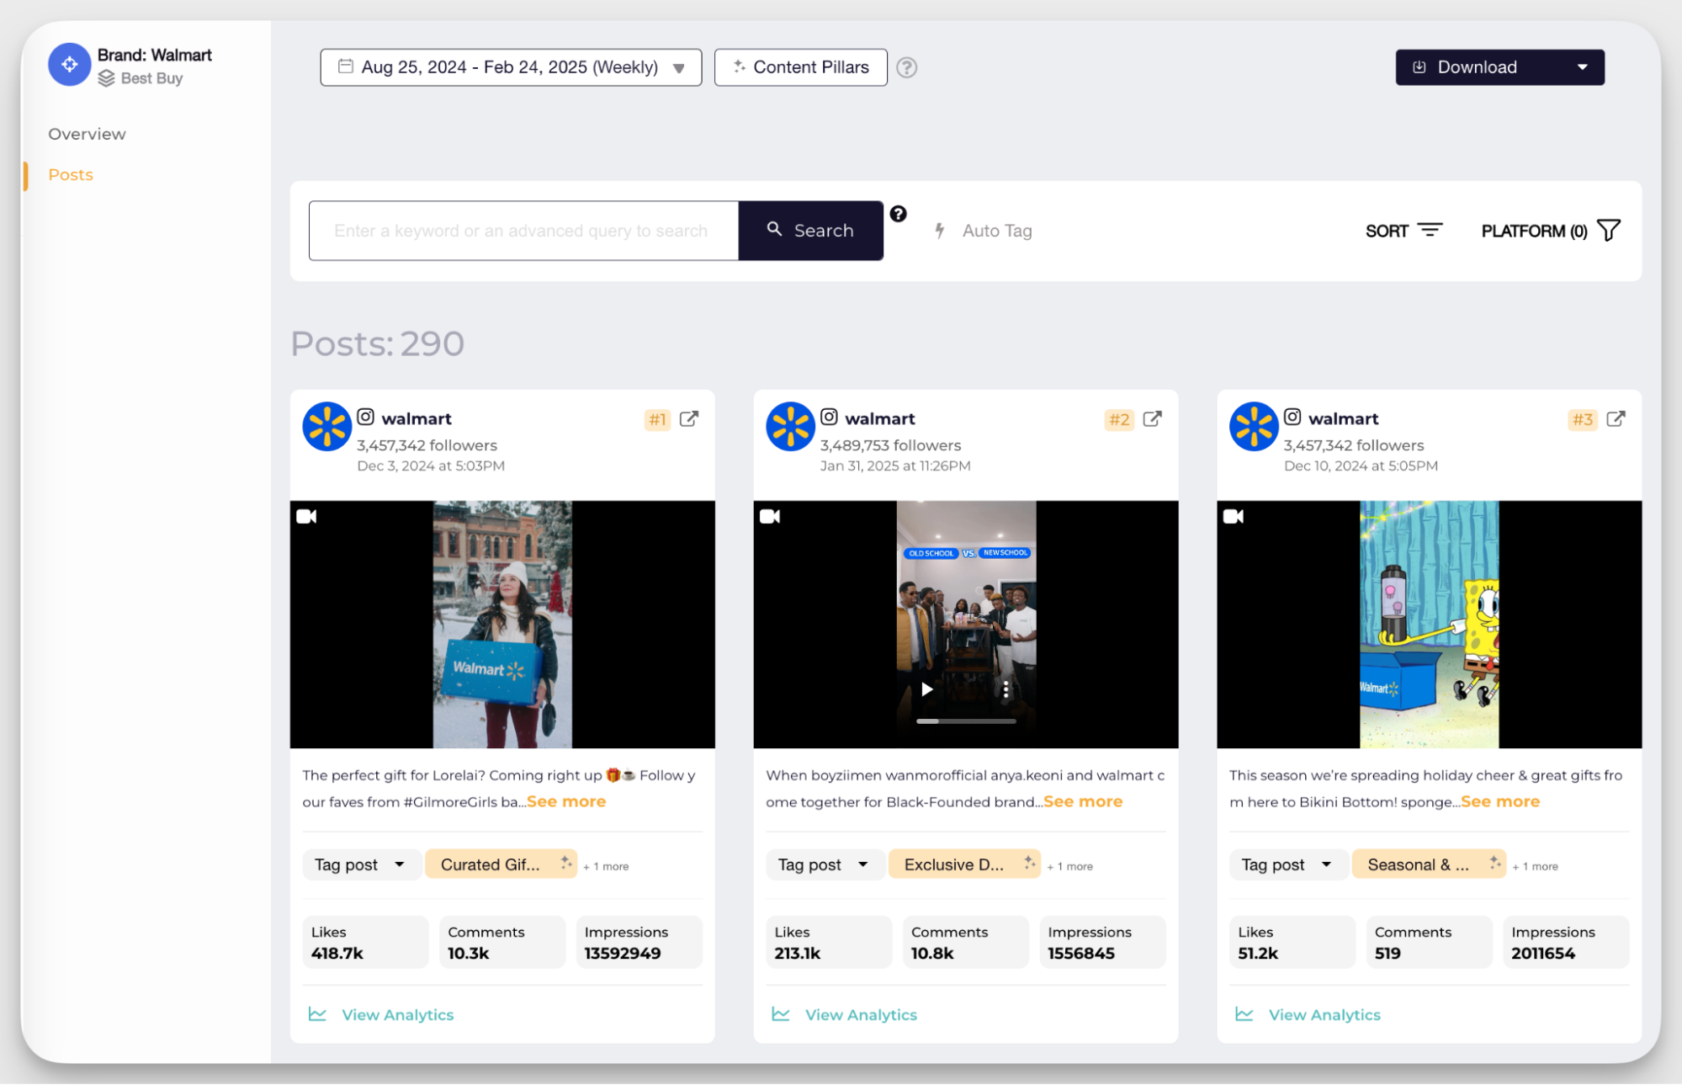Click the 'Posts: 290' heading
The image size is (1682, 1085).
[378, 343]
